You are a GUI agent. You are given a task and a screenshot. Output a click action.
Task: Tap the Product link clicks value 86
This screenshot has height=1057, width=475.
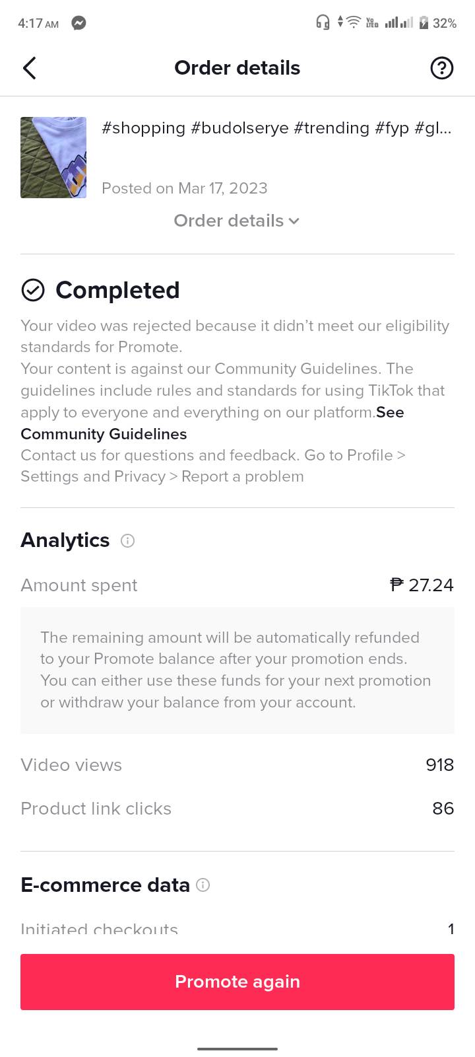(x=443, y=809)
